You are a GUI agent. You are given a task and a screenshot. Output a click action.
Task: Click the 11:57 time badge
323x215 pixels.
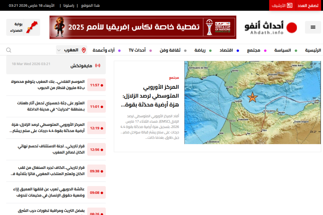click(x=96, y=85)
